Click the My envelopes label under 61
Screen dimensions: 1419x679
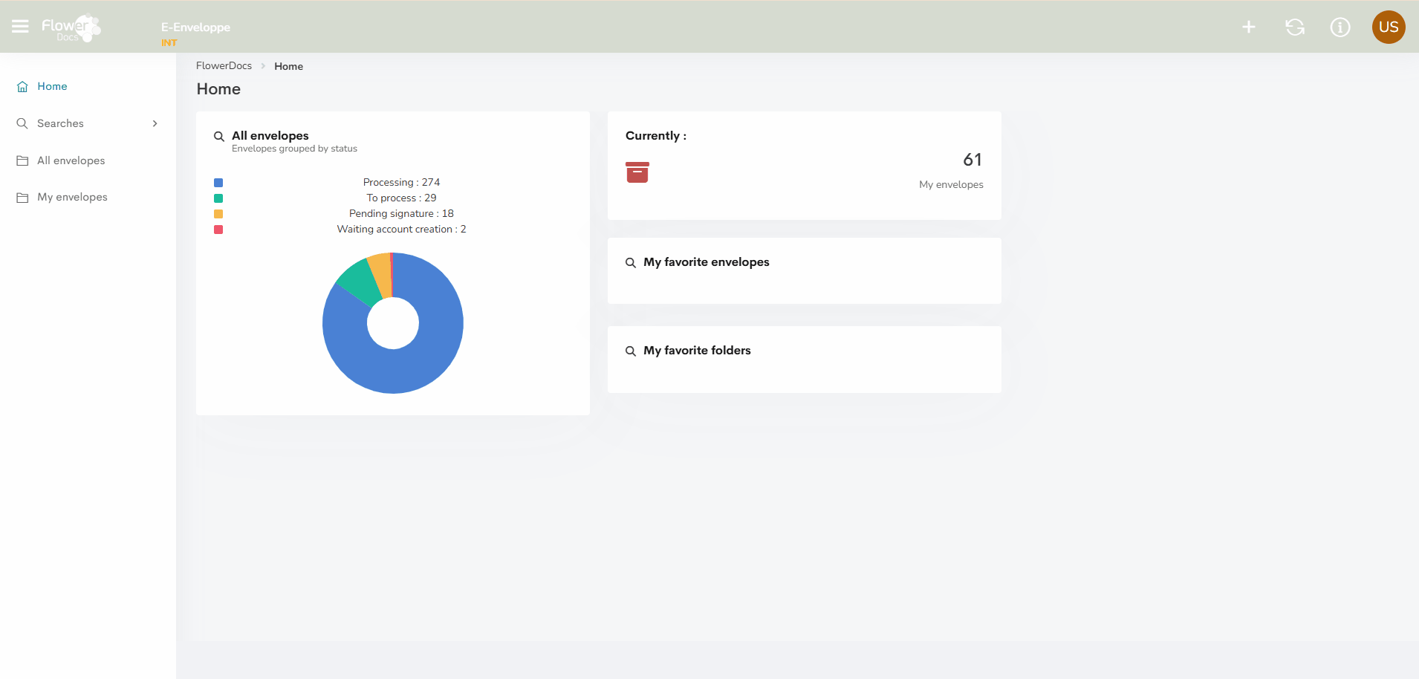pyautogui.click(x=951, y=184)
